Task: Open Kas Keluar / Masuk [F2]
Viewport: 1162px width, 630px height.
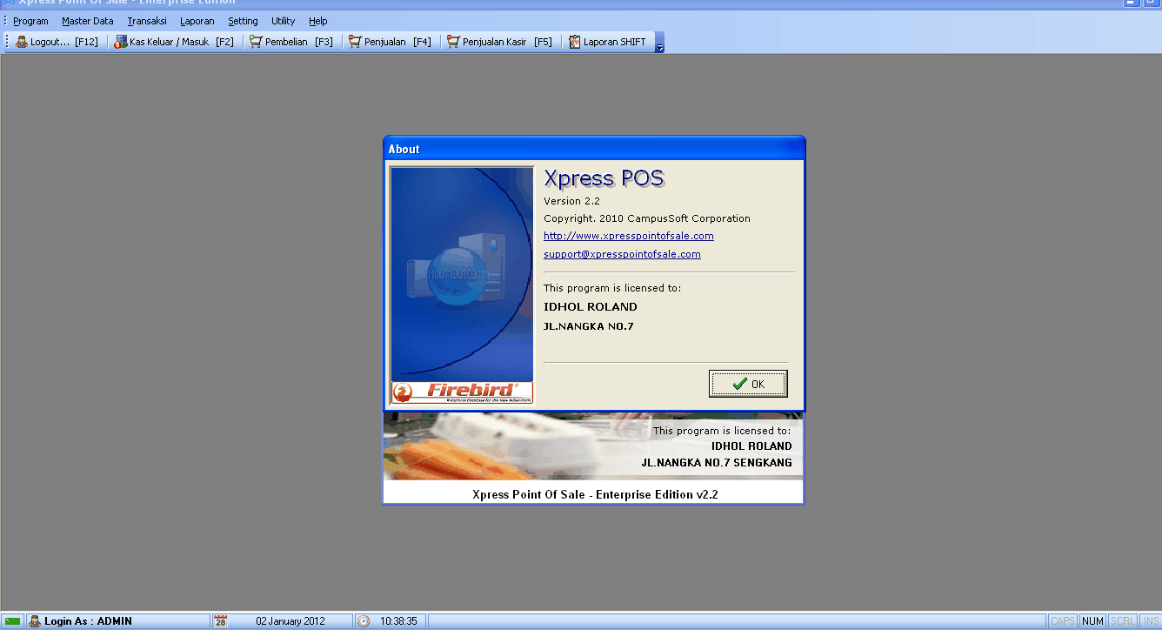Action: pos(182,42)
